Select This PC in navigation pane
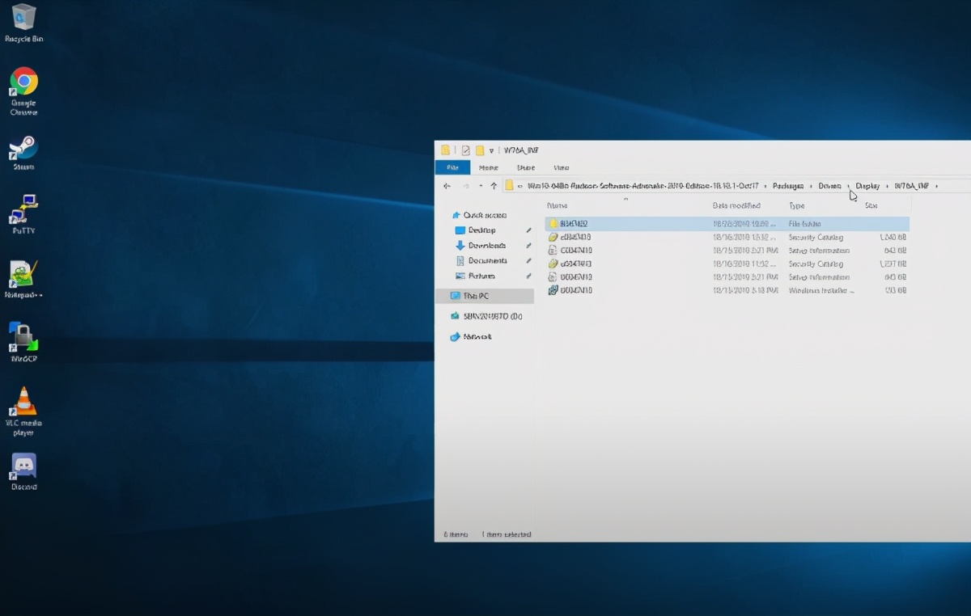The image size is (971, 616). [476, 296]
